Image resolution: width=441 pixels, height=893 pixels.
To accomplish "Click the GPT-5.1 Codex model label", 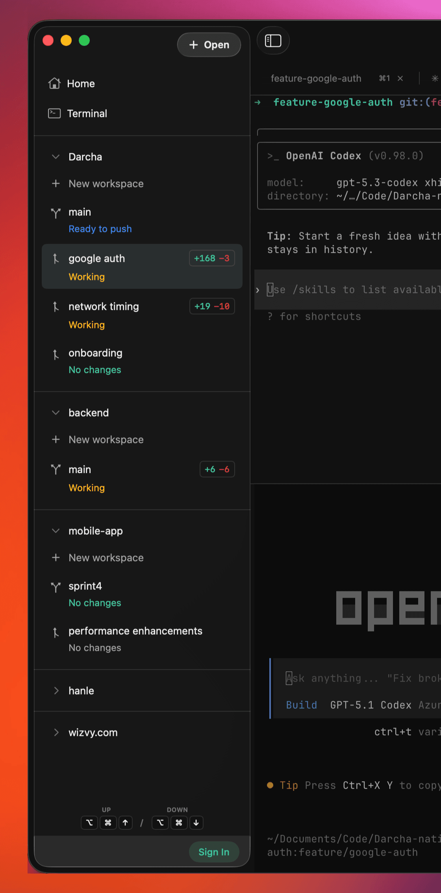I will point(371,705).
